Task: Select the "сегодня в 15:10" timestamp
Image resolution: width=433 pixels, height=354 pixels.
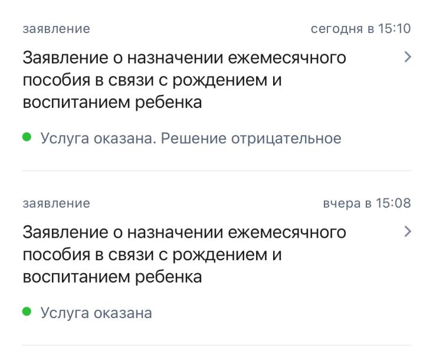Action: [x=360, y=29]
